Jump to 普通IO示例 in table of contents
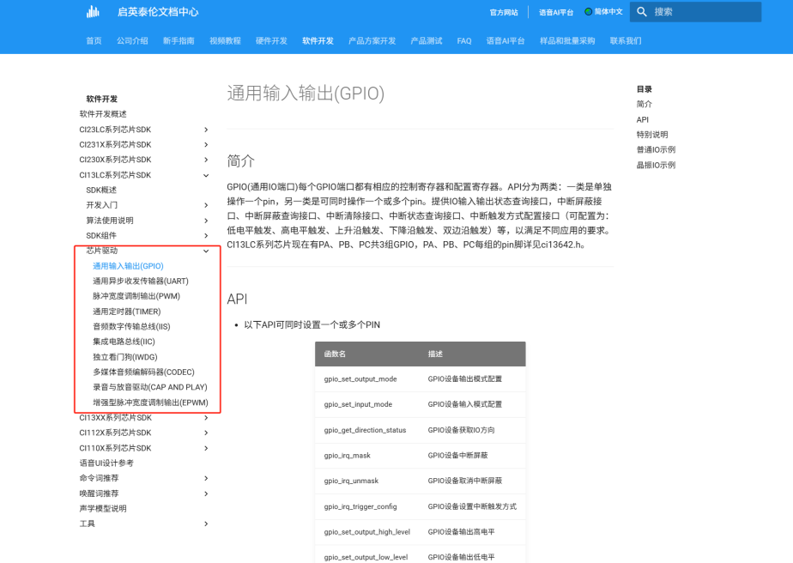The height and width of the screenshot is (563, 793). (x=656, y=150)
